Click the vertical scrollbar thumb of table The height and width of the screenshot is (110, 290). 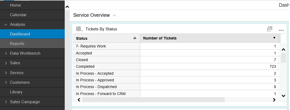point(283,58)
